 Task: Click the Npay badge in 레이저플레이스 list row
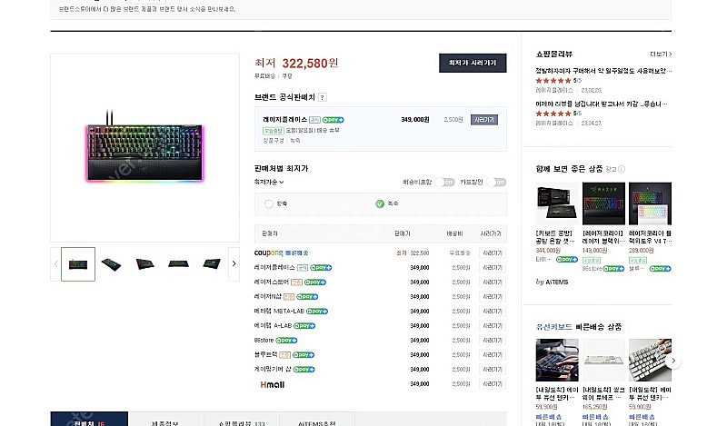pyautogui.click(x=321, y=268)
